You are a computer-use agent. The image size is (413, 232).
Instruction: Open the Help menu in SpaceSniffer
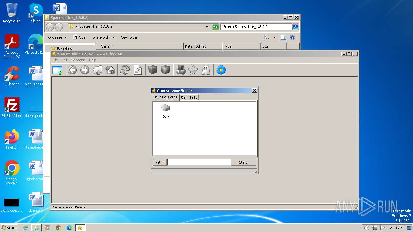[93, 60]
